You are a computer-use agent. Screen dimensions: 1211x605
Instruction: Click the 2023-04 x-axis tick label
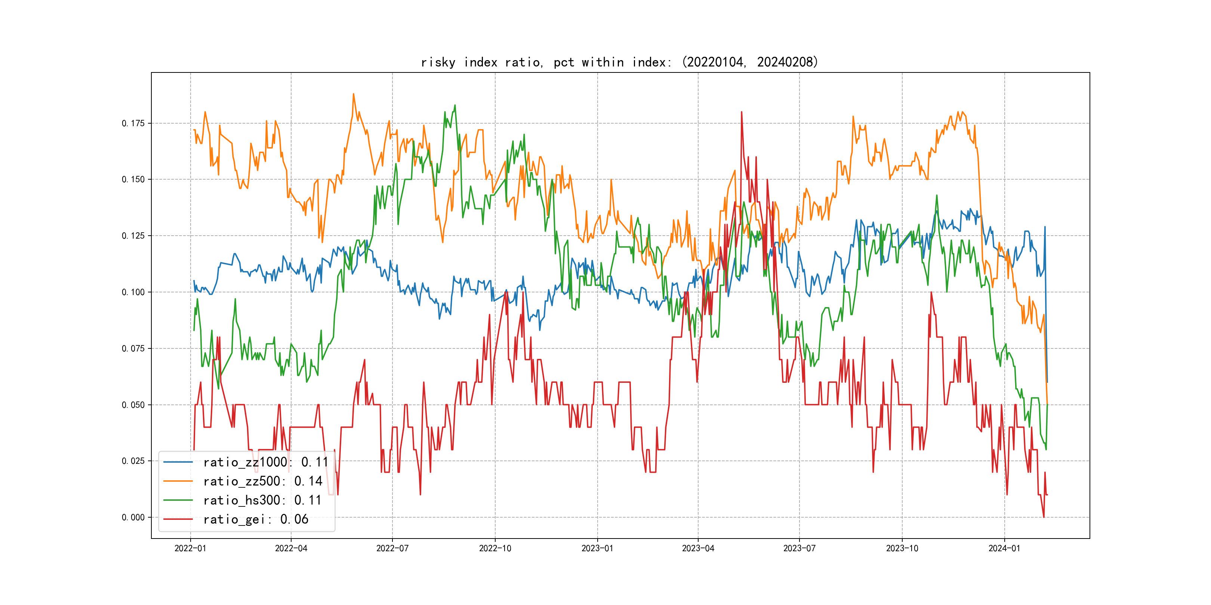[x=698, y=548]
